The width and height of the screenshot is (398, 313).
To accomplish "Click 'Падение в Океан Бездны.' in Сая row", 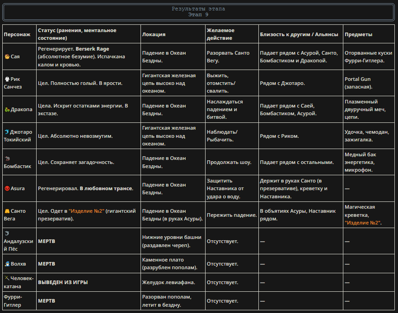I will 173,56.
